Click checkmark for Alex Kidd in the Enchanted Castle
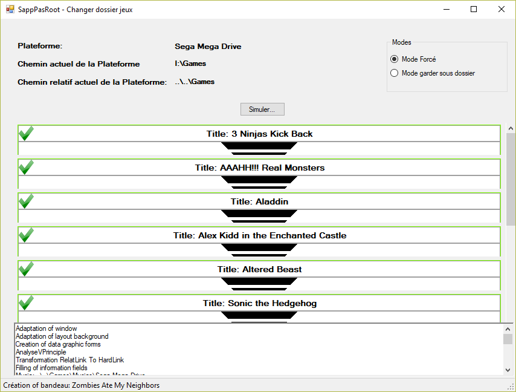Screen dimensions: 516x392 coord(26,235)
